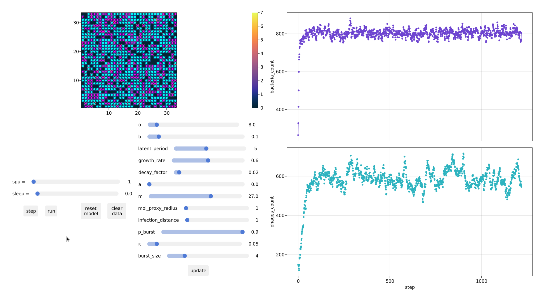
Task: Click the m parameter slider handle
Action: pyautogui.click(x=211, y=196)
